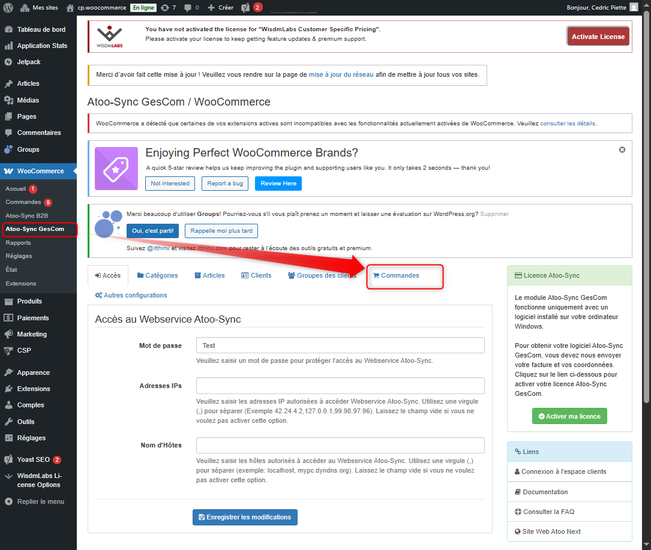Click Enregistrer les modifications button
Screen dimensions: 651x550
click(x=245, y=517)
